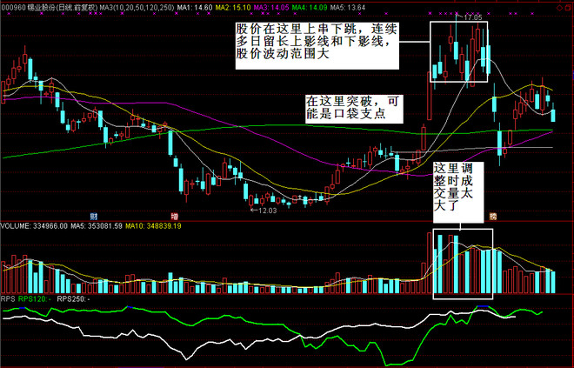
Task: Click the yellow MA10: 348839.19 value
Action: [153, 226]
